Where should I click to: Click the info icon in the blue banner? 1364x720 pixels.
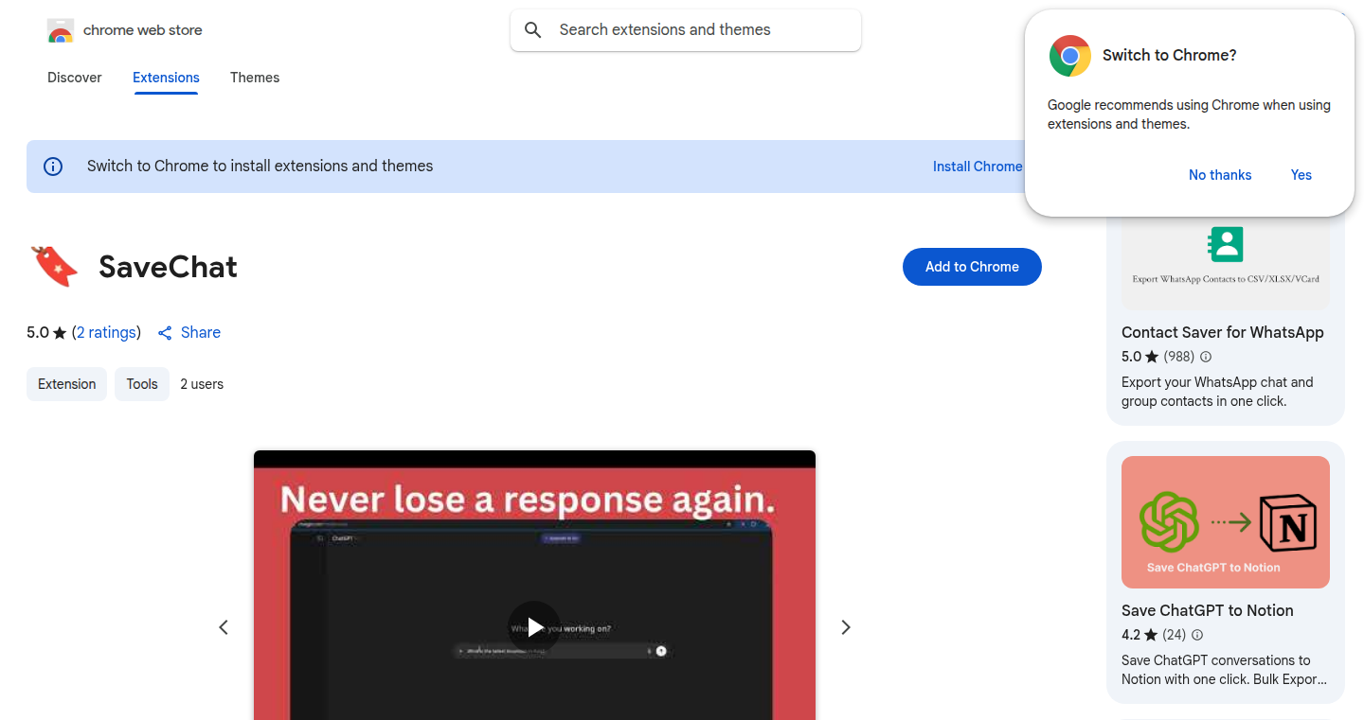(x=53, y=167)
